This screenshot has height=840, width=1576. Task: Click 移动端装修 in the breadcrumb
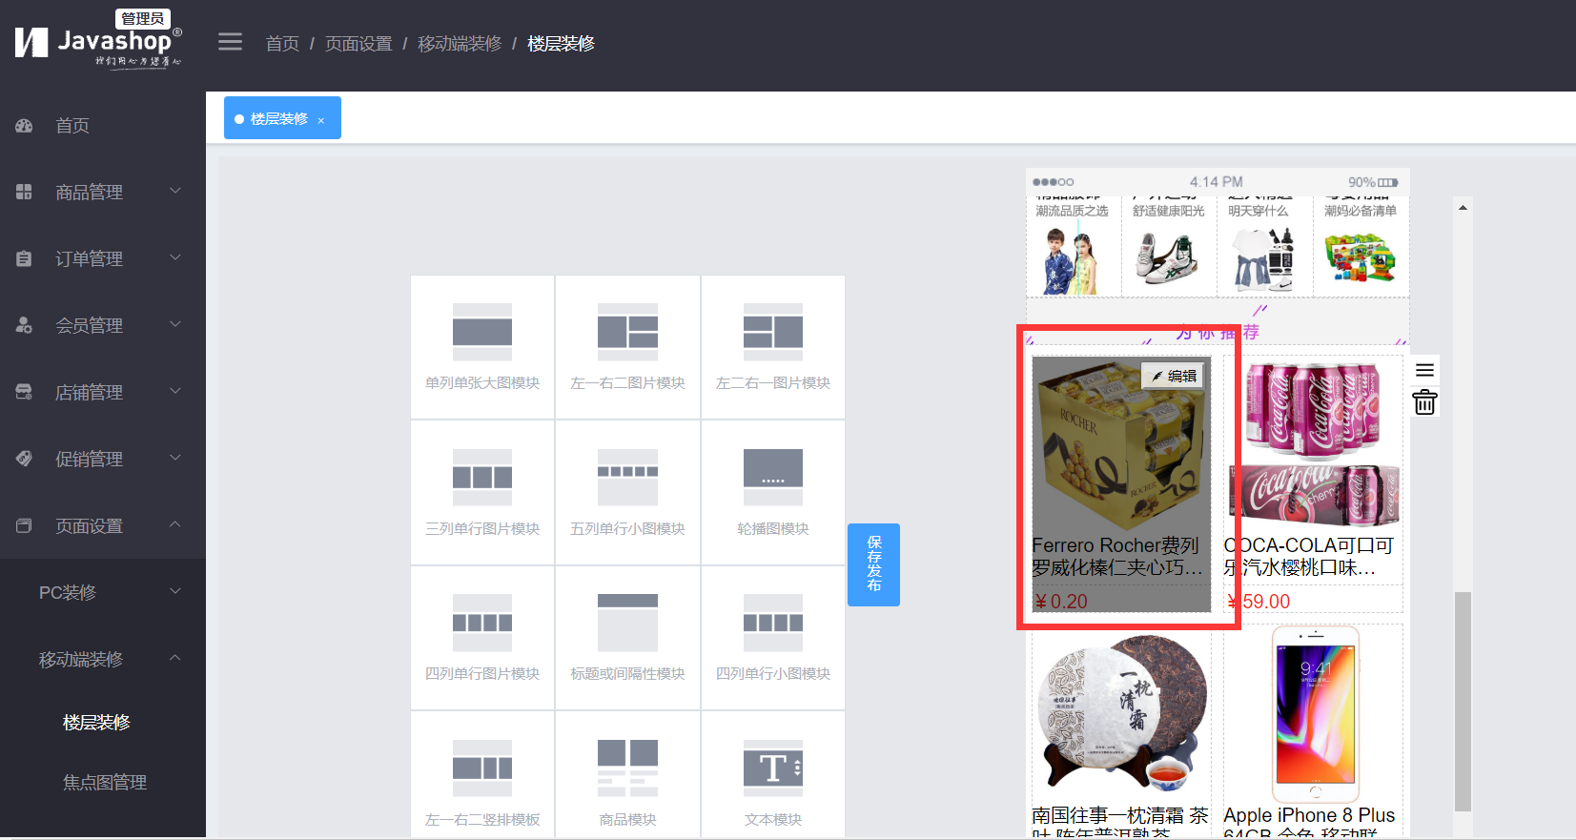460,44
